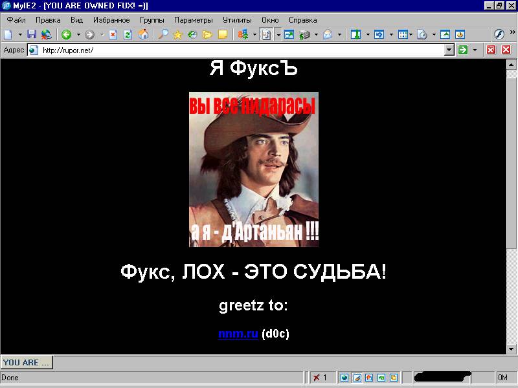518x388 pixels.
Task: Click the address bar URL field
Action: (240, 50)
